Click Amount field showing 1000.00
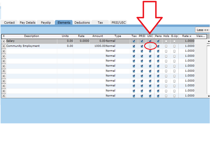This screenshot has height=144, width=210. coord(98,46)
